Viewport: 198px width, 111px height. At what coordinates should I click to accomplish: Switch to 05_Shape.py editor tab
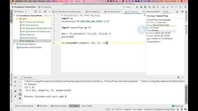pyautogui.click(x=93, y=12)
